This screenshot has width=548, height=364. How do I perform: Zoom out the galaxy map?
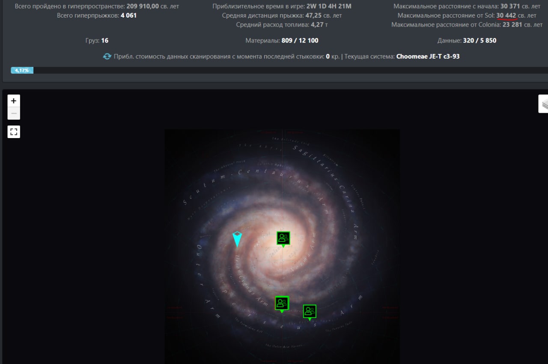[14, 114]
